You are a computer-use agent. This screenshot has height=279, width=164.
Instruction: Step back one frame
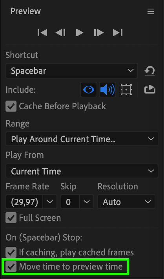point(60,33)
